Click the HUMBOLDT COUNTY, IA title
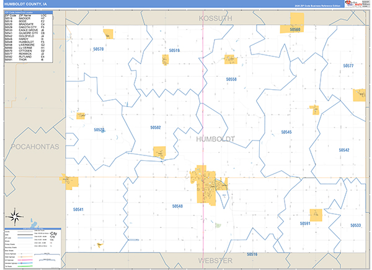Screen dimensions: 372x270 coord(25,4)
